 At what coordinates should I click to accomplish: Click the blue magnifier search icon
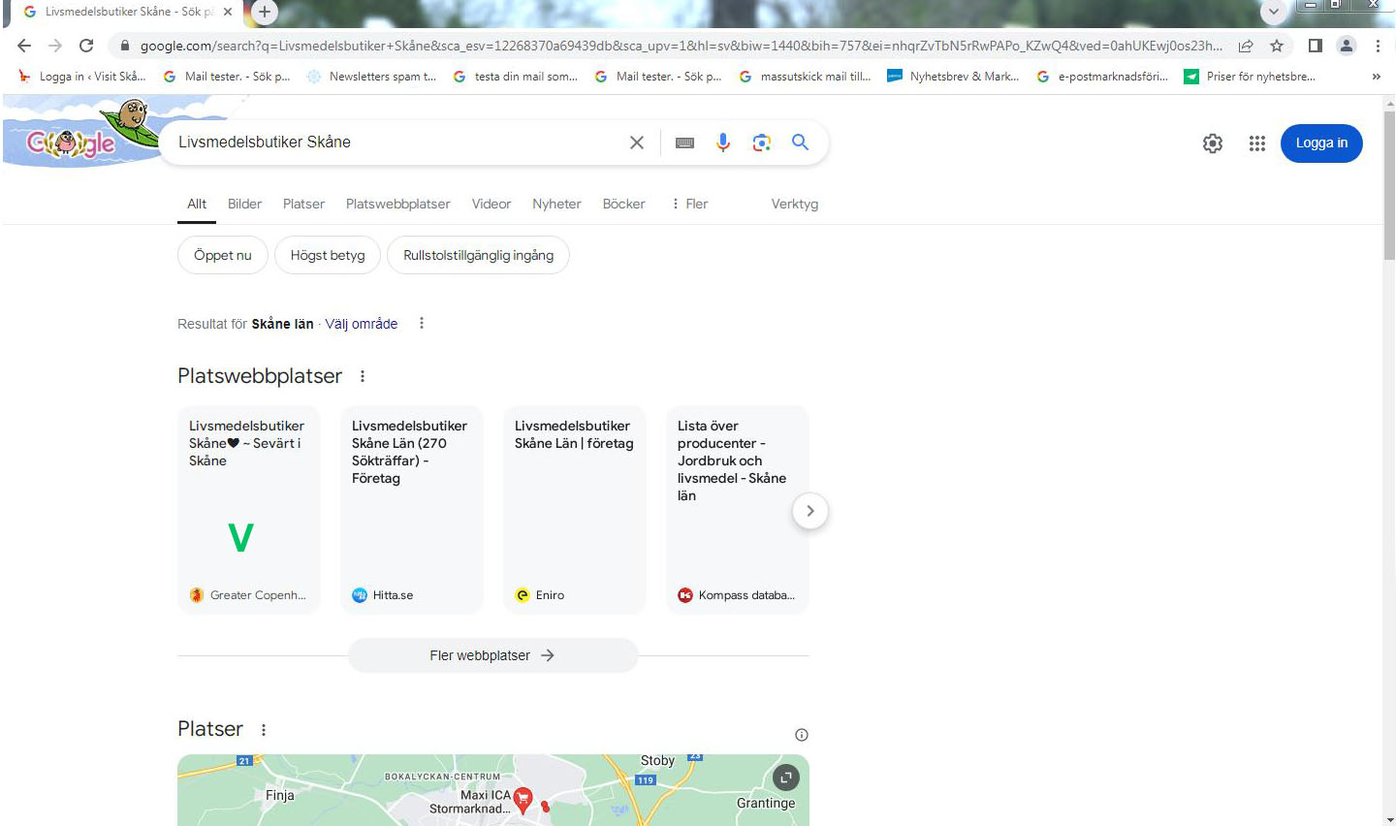[800, 142]
